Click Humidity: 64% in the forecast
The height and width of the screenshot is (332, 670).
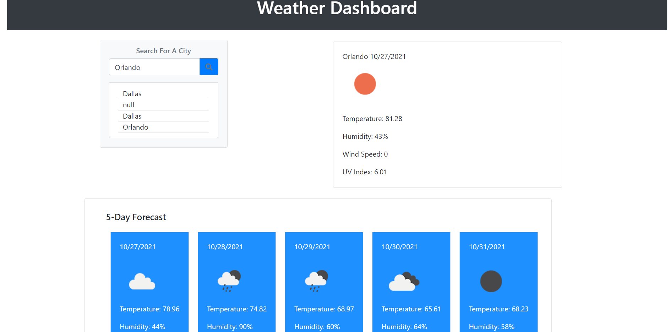(404, 327)
